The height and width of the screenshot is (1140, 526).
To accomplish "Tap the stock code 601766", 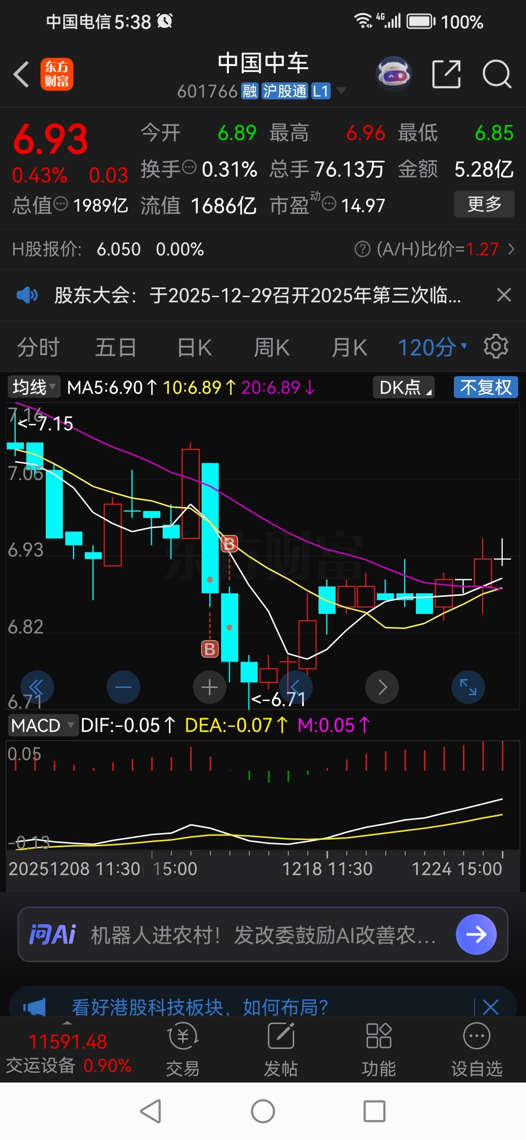I will tap(207, 91).
